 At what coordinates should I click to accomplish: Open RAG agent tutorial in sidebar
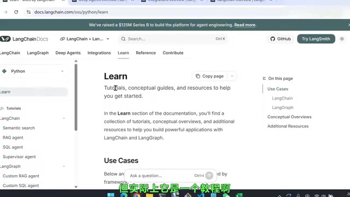tap(13, 137)
